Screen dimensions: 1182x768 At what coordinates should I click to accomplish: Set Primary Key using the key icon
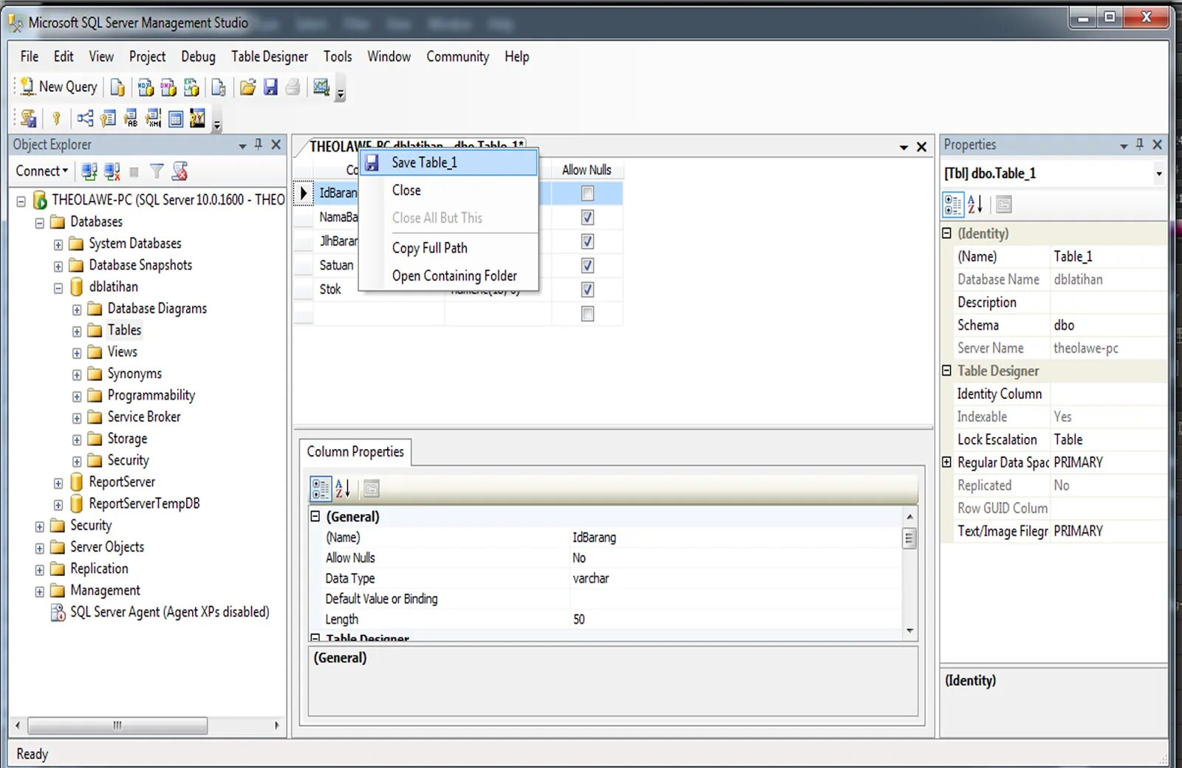56,118
